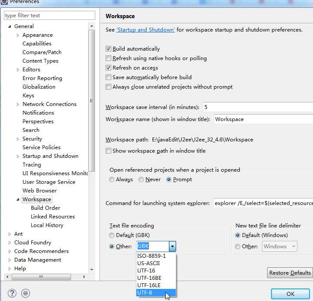This screenshot has height=301, width=313.
Task: Select Capabilities in the tree
Action: pos(37,44)
